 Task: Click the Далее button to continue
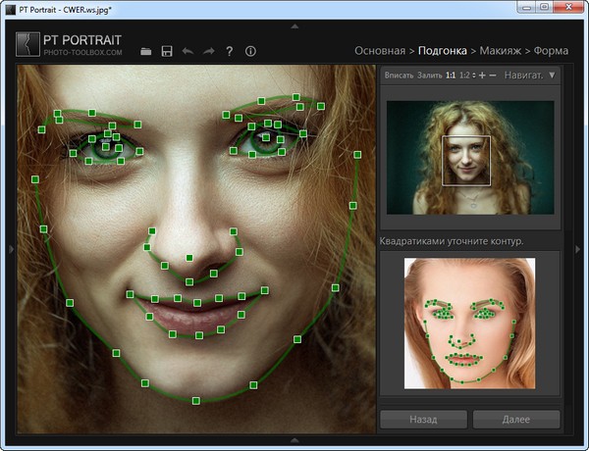(515, 420)
